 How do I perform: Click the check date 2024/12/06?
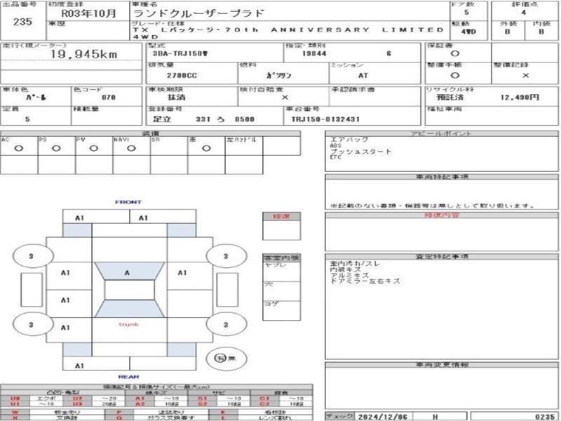tap(382, 417)
